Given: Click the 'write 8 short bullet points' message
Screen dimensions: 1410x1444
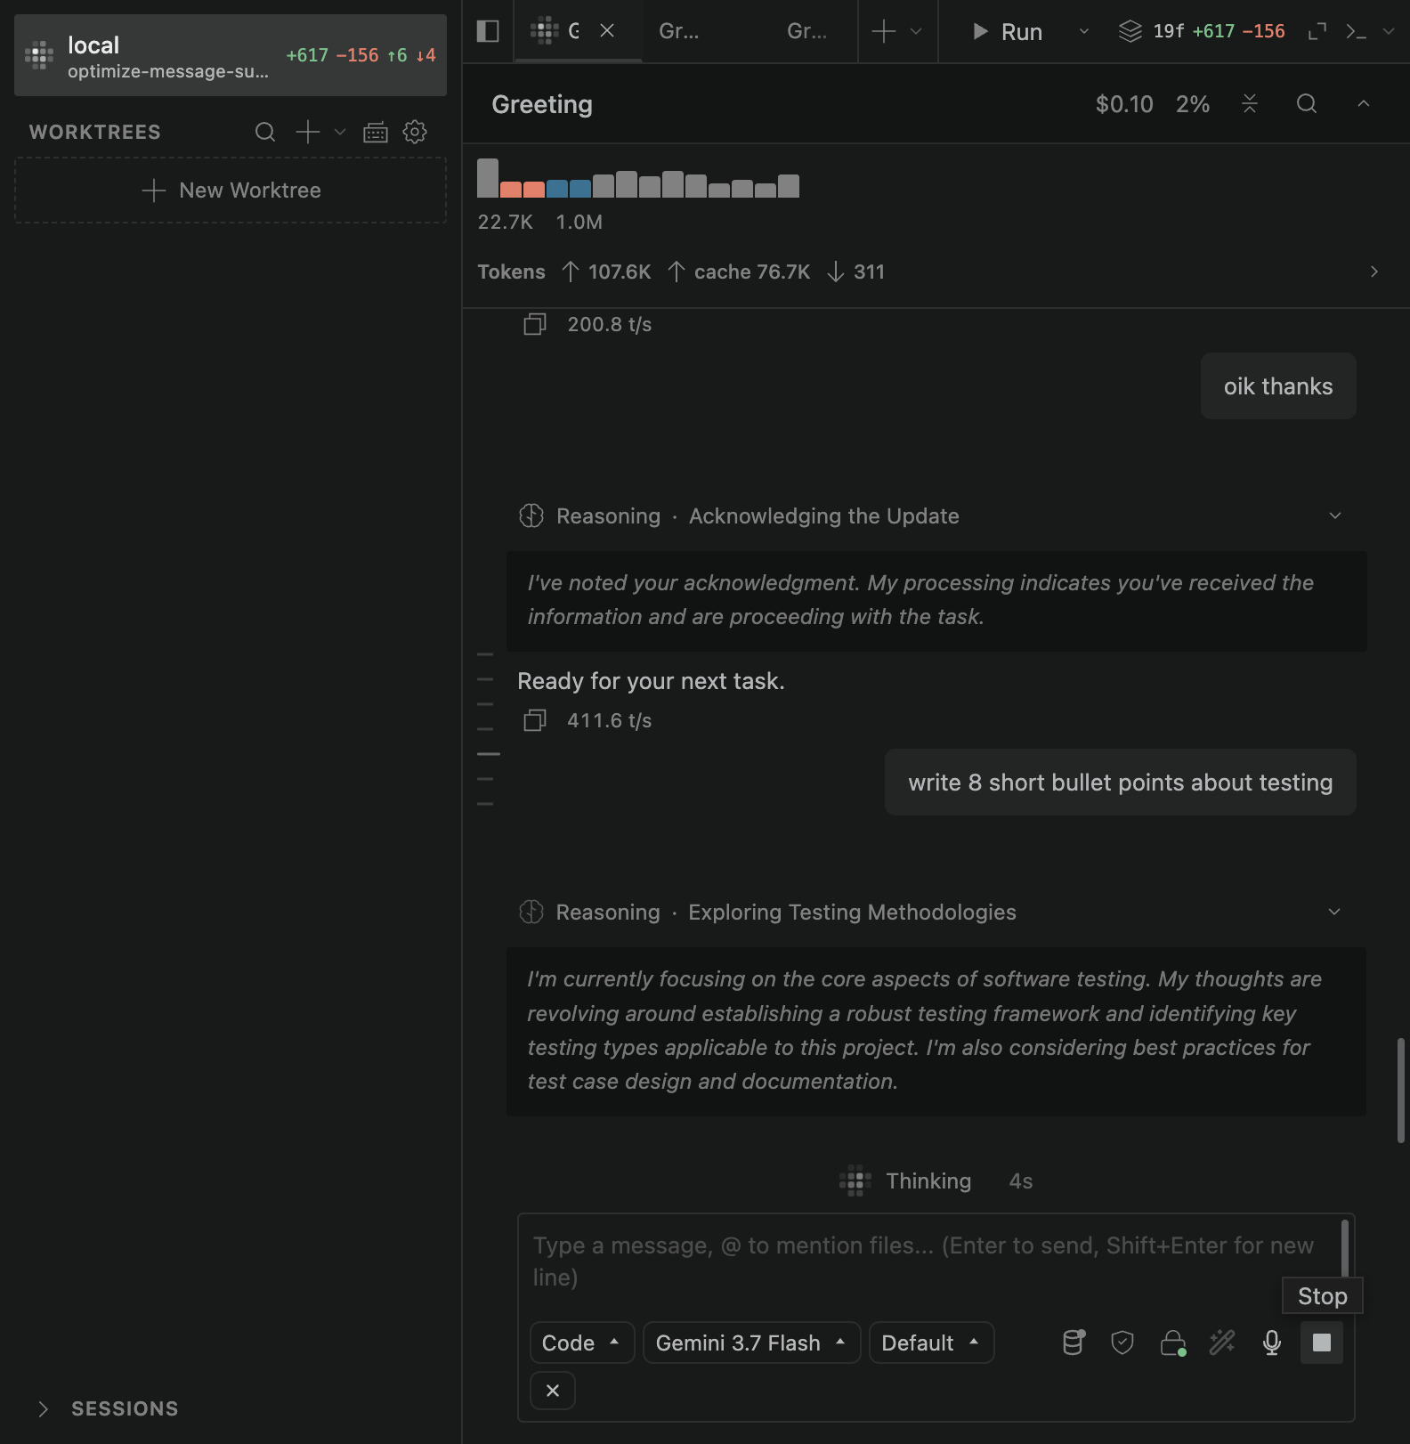Looking at the screenshot, I should coord(1121,783).
